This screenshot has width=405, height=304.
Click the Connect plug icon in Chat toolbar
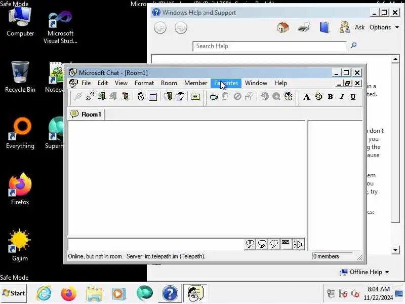coord(78,97)
